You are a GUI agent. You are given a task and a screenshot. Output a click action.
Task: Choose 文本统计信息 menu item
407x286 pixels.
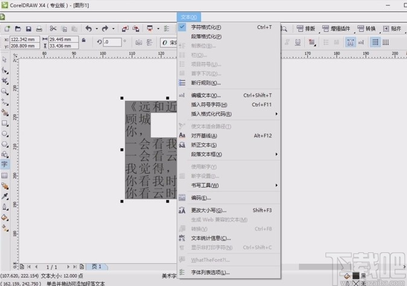pos(229,238)
